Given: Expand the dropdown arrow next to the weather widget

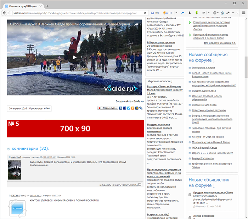Looking at the screenshot, I should 176,13.
